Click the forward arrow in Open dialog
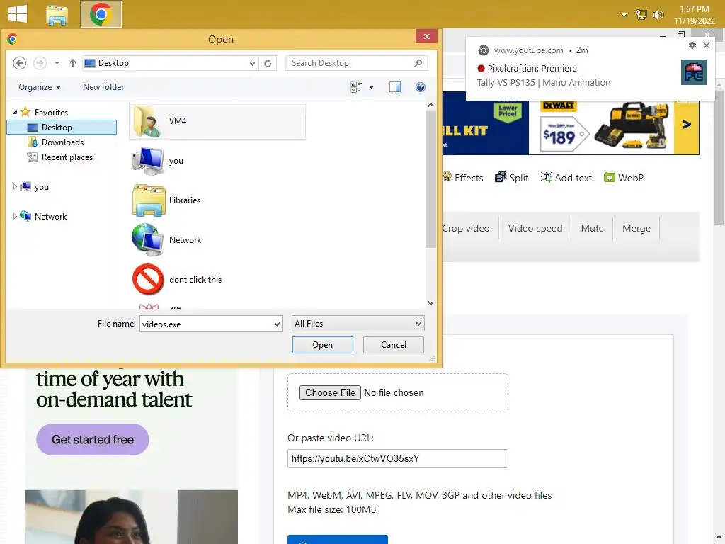This screenshot has height=544, width=725. pos(40,63)
